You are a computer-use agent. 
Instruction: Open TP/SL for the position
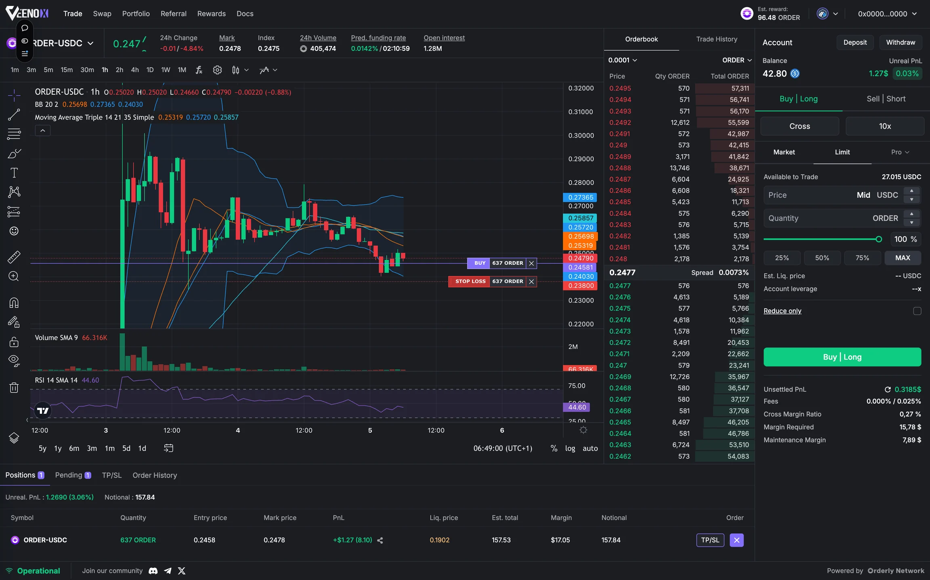coord(710,540)
